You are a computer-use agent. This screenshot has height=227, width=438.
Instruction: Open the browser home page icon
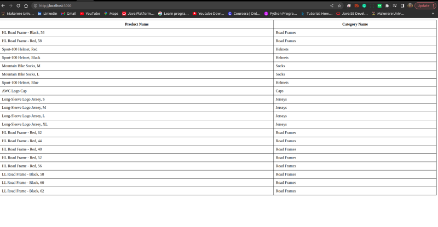click(x=26, y=5)
